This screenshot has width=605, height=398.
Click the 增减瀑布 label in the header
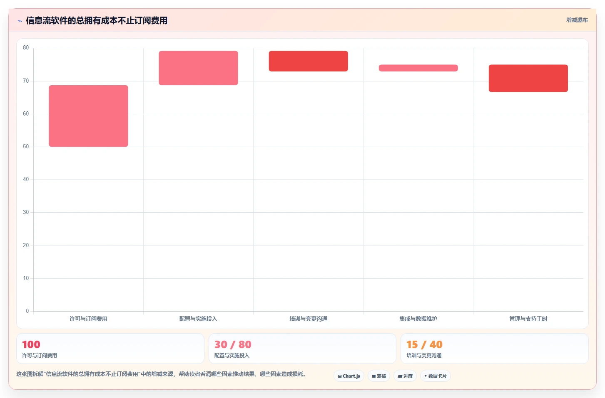coord(577,20)
